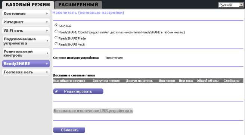Open the Русский language dropdown
The image size is (245, 135).
pos(231,5)
